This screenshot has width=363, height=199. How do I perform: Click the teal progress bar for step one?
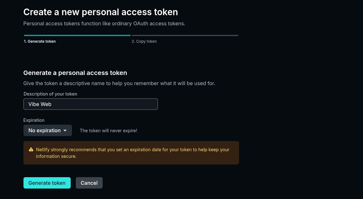(x=77, y=35)
